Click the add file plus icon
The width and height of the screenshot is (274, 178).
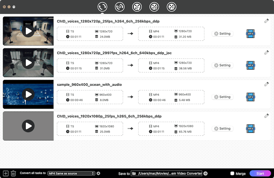[6, 173]
